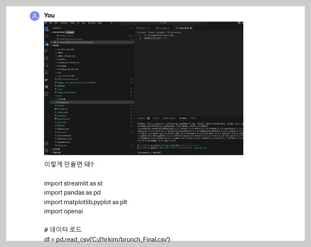Screen dimensions: 311x247
Task: Open Extensions icon in VS Code activity bar
Action: (47, 58)
